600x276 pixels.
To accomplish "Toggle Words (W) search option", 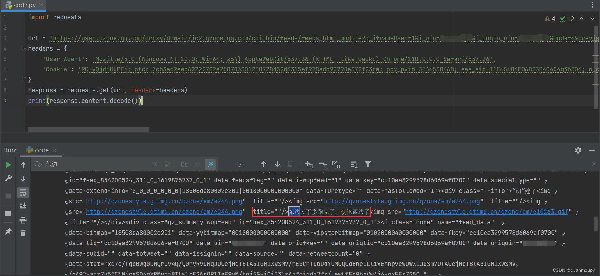I will pyautogui.click(x=197, y=164).
